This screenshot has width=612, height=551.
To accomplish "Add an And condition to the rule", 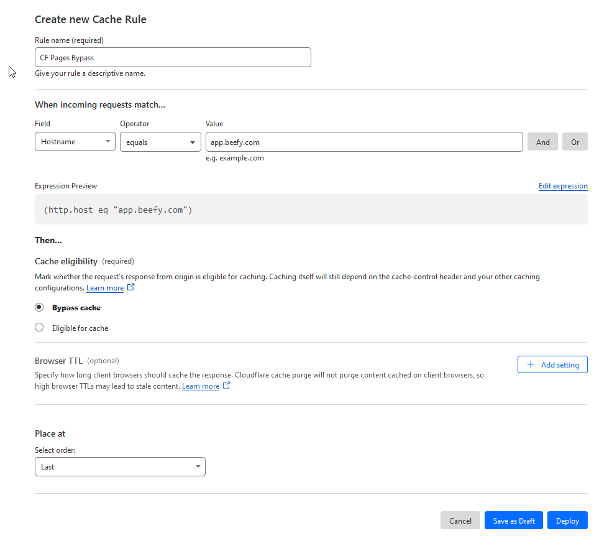I will click(542, 141).
